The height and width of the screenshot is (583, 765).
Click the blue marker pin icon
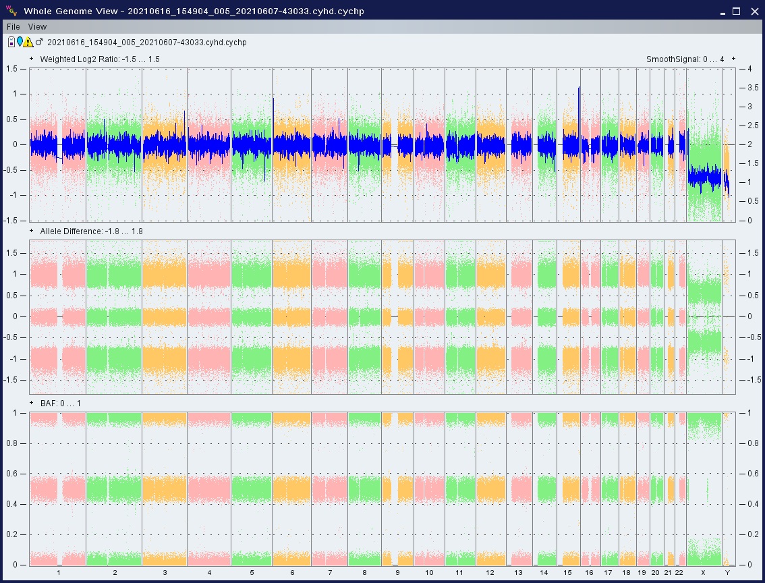[x=20, y=43]
